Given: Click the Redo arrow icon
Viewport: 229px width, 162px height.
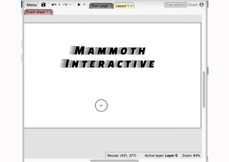Looking at the screenshot, I should (x=65, y=5).
